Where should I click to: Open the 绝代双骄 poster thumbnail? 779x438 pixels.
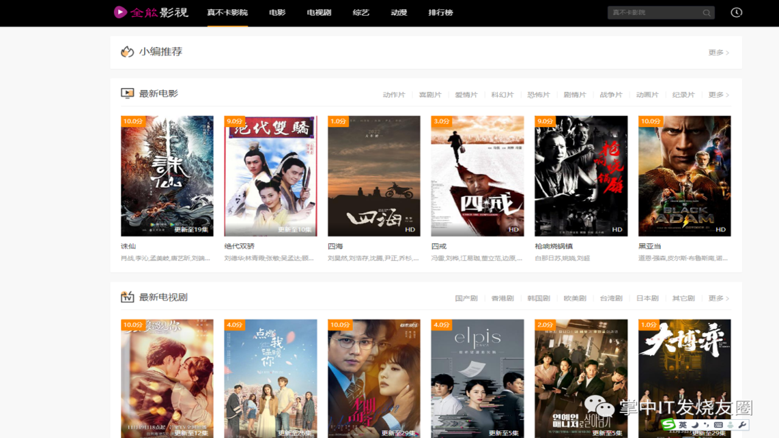[271, 176]
